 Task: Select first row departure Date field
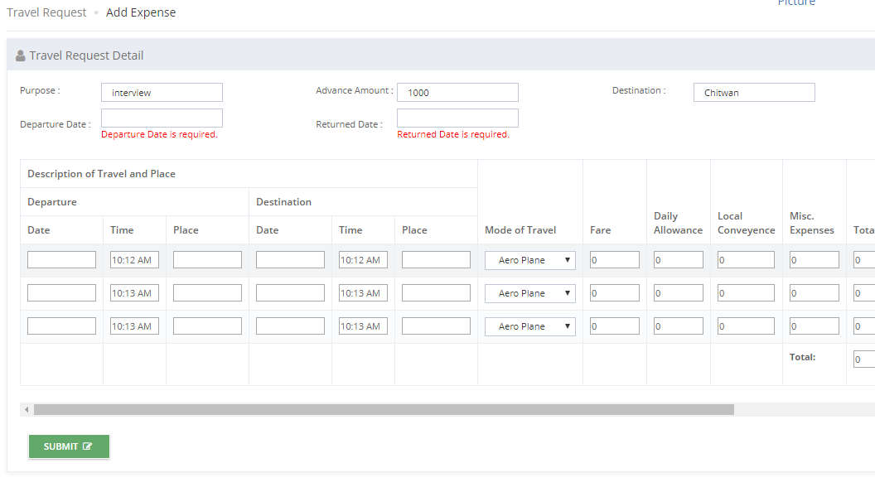click(x=61, y=260)
